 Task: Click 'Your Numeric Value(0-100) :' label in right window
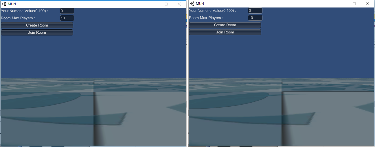pos(213,10)
